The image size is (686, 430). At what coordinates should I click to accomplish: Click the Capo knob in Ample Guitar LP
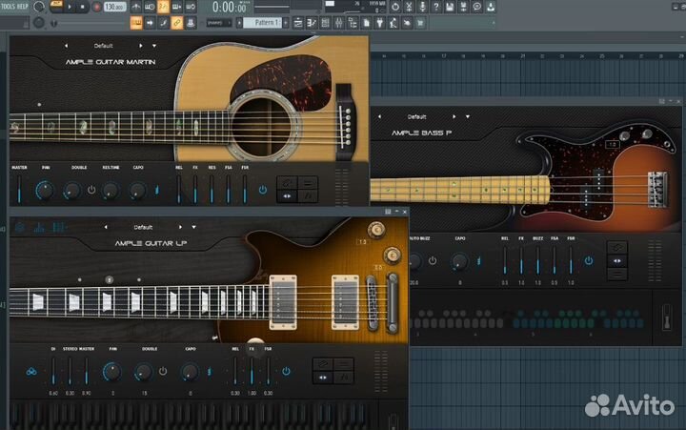pyautogui.click(x=190, y=372)
